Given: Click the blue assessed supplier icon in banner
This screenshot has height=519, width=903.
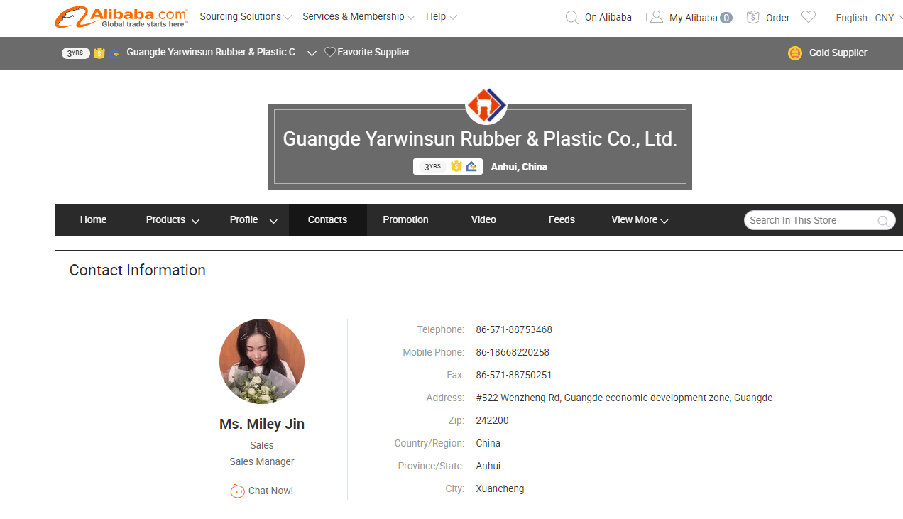Looking at the screenshot, I should click(x=471, y=166).
